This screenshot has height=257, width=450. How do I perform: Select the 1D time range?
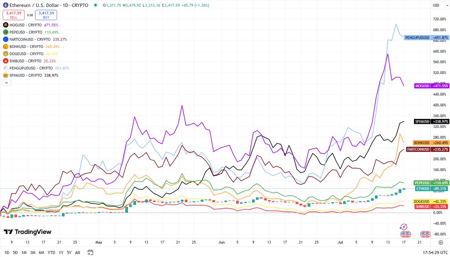7,253
